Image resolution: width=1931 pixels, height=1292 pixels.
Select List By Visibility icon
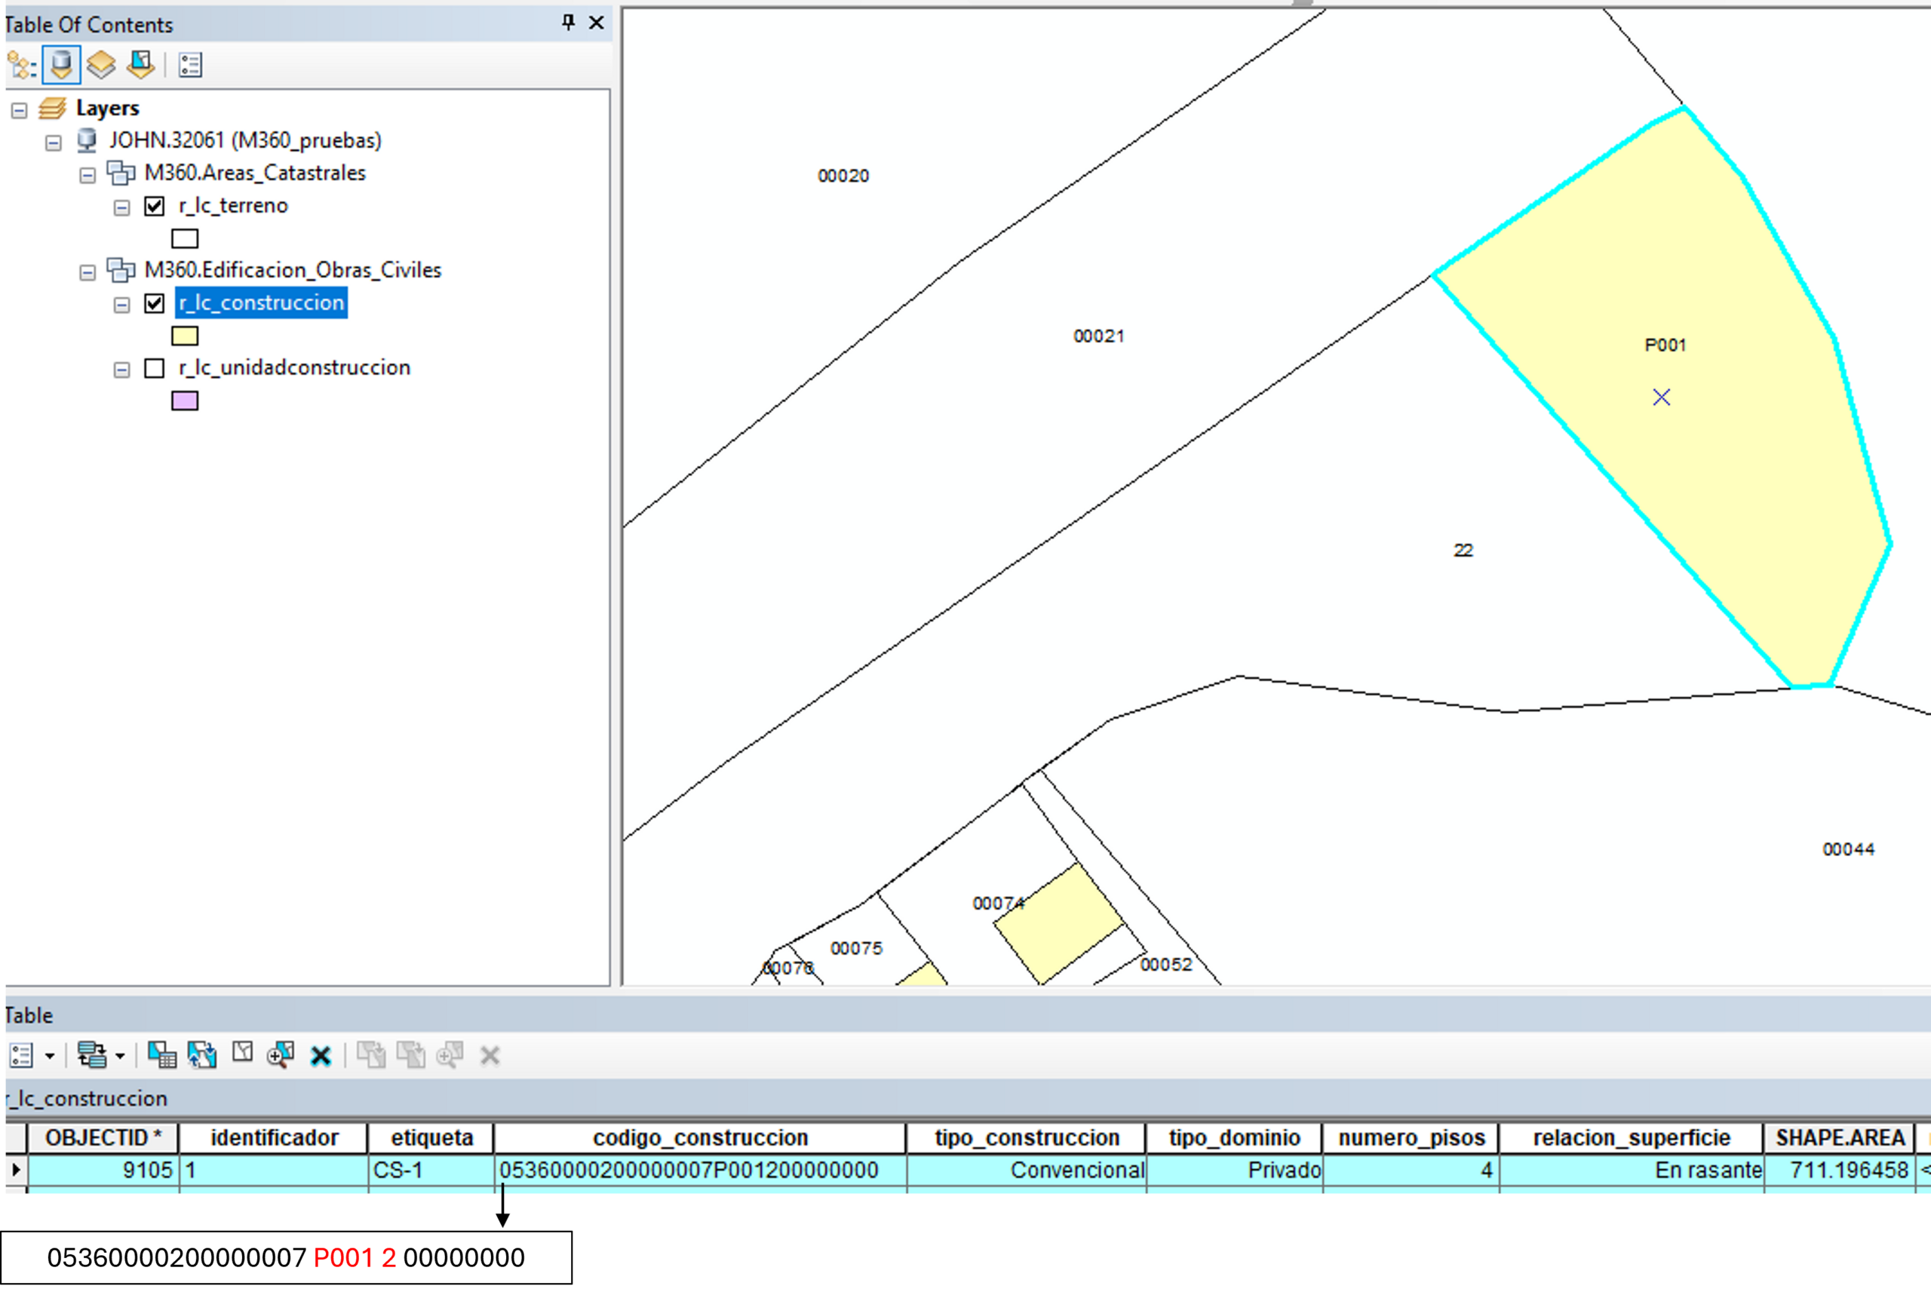tap(101, 65)
